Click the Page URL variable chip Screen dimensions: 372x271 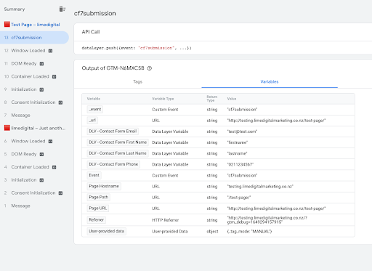point(98,209)
